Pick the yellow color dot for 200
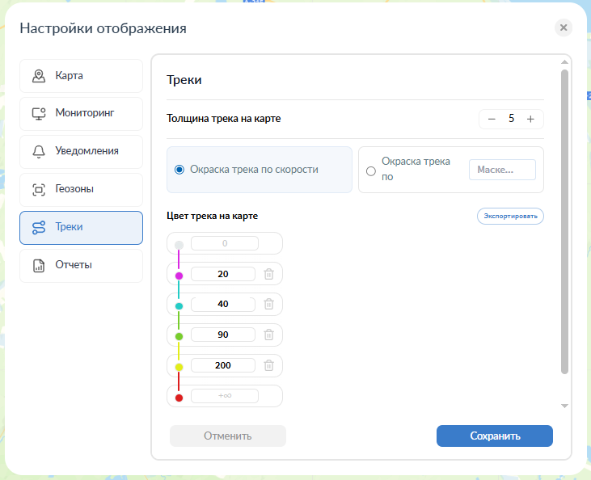This screenshot has height=480, width=591. [x=179, y=367]
